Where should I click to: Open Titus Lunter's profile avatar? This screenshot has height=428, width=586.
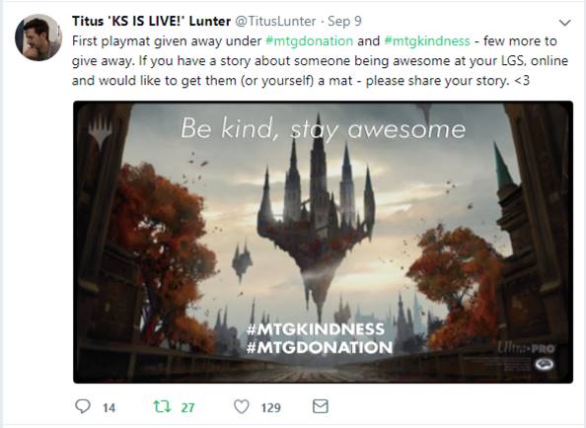pyautogui.click(x=38, y=37)
